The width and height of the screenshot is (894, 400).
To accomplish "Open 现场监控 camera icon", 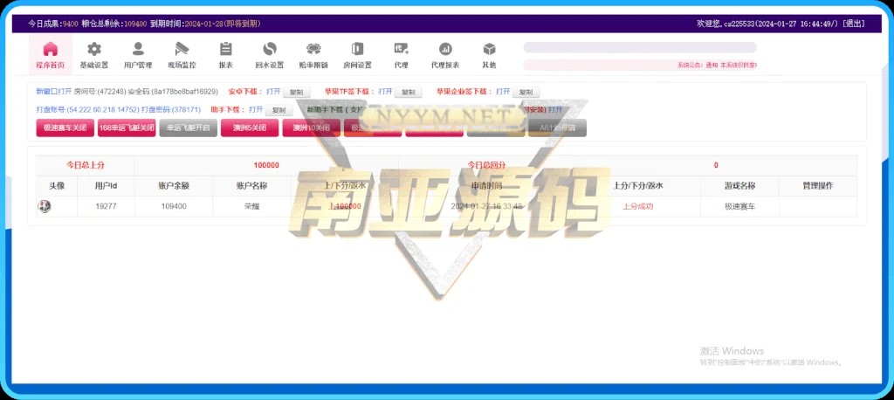I will pyautogui.click(x=182, y=50).
